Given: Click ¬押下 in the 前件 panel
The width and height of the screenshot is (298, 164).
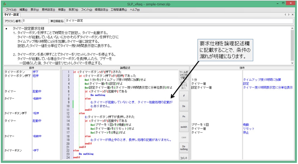Looking at the screenshot, I should [x=35, y=150].
